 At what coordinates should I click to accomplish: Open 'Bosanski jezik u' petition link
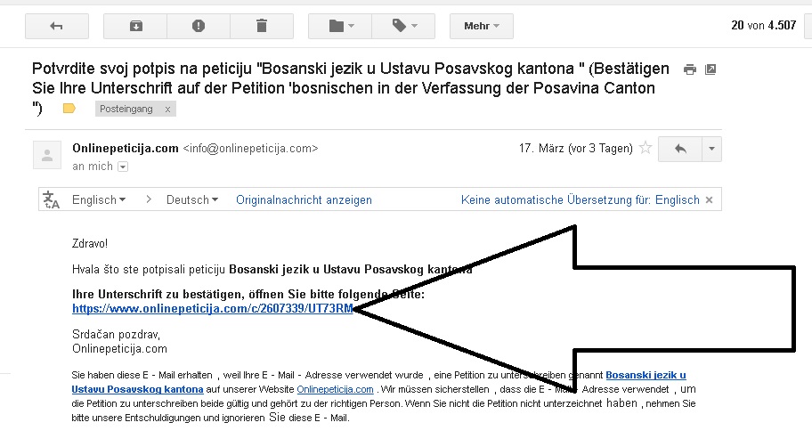(x=646, y=375)
